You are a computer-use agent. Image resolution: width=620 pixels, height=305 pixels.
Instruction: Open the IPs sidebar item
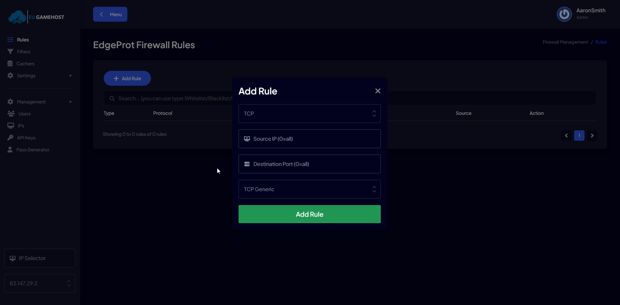pos(21,126)
